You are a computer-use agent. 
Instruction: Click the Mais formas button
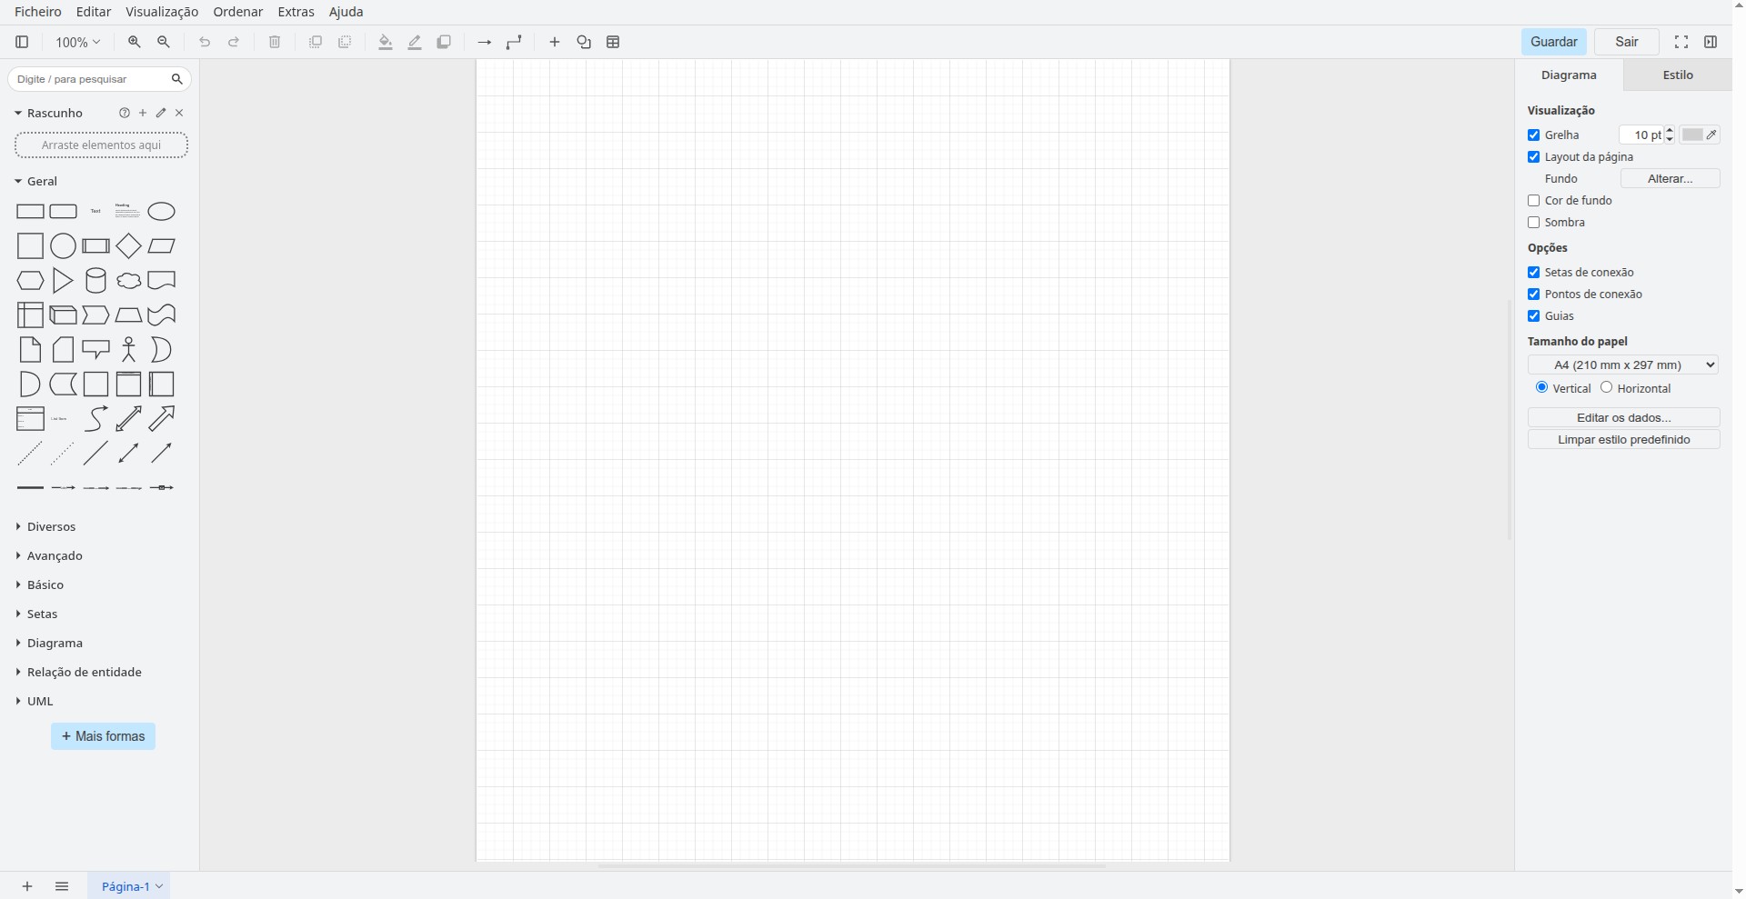click(103, 736)
